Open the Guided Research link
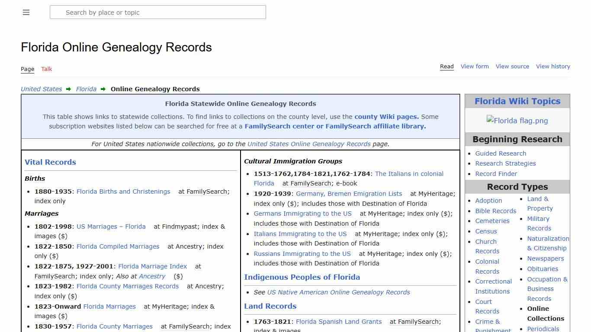Viewport: 591px width, 332px height. (501, 153)
